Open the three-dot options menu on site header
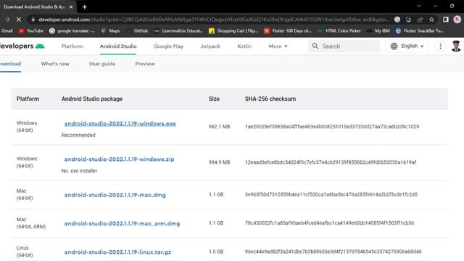464x261 pixels. pos(440,46)
